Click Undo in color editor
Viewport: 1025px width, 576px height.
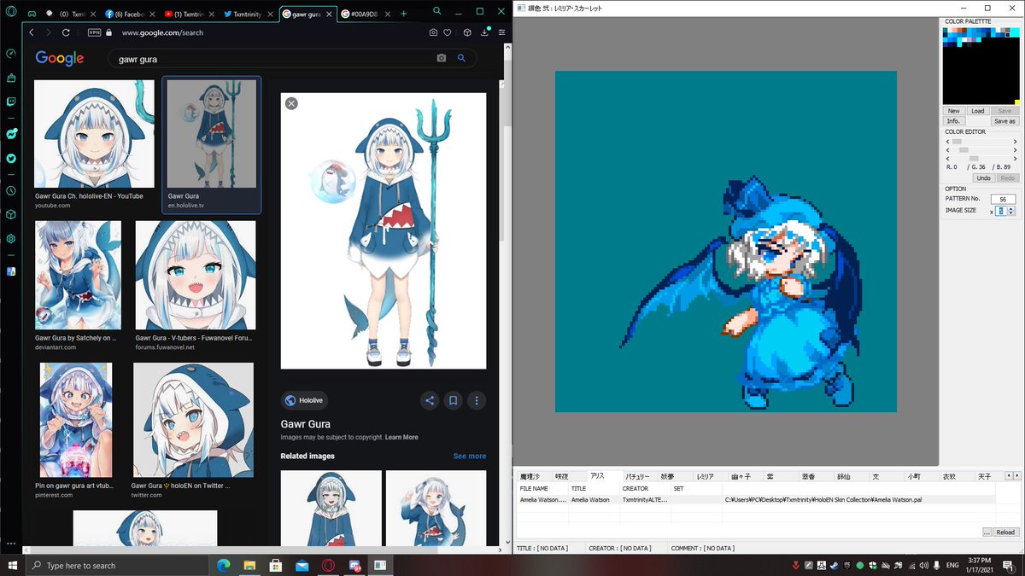pyautogui.click(x=984, y=177)
